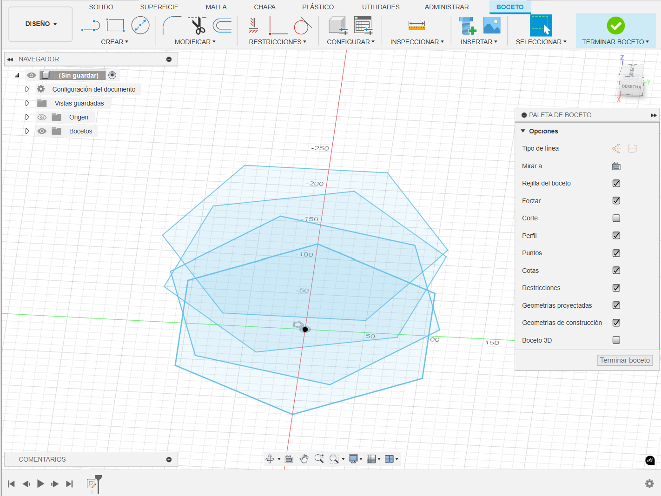The height and width of the screenshot is (496, 661).
Task: Hide the Bocetos folder visibility
Action: 42,131
